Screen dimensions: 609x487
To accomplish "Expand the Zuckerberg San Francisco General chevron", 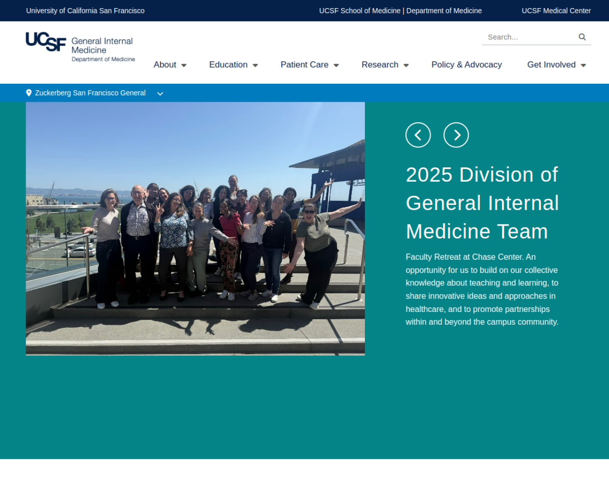I will tap(160, 94).
